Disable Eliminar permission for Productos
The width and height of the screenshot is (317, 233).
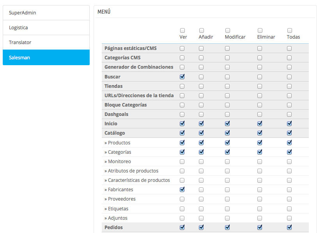tap(260, 142)
